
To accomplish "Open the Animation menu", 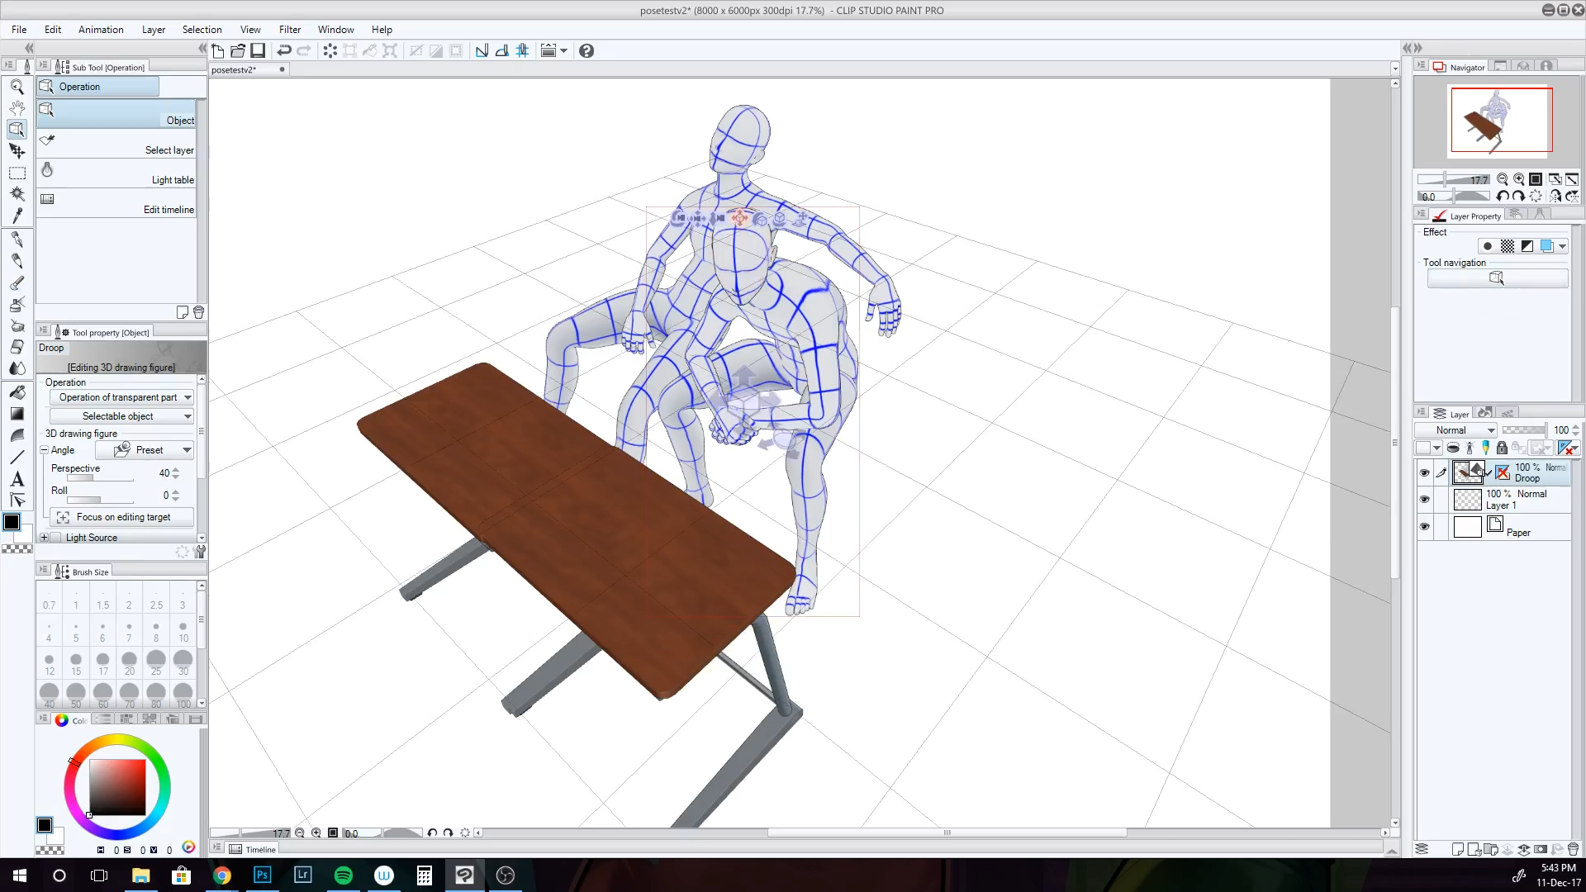I will point(101,30).
